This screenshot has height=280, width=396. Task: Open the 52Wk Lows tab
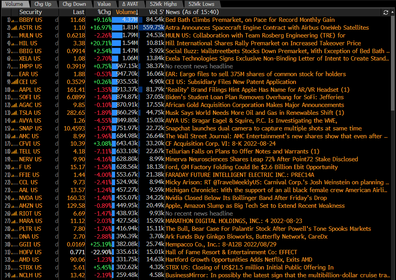point(201,4)
